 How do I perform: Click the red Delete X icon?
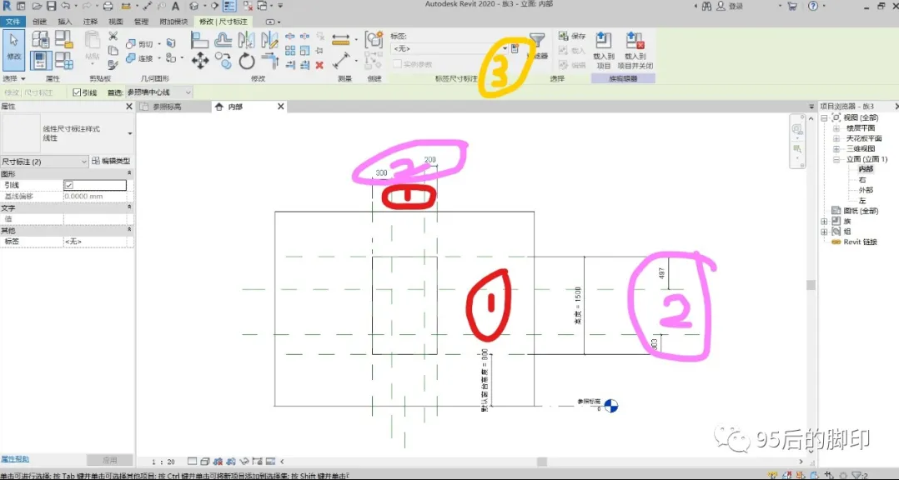[319, 65]
